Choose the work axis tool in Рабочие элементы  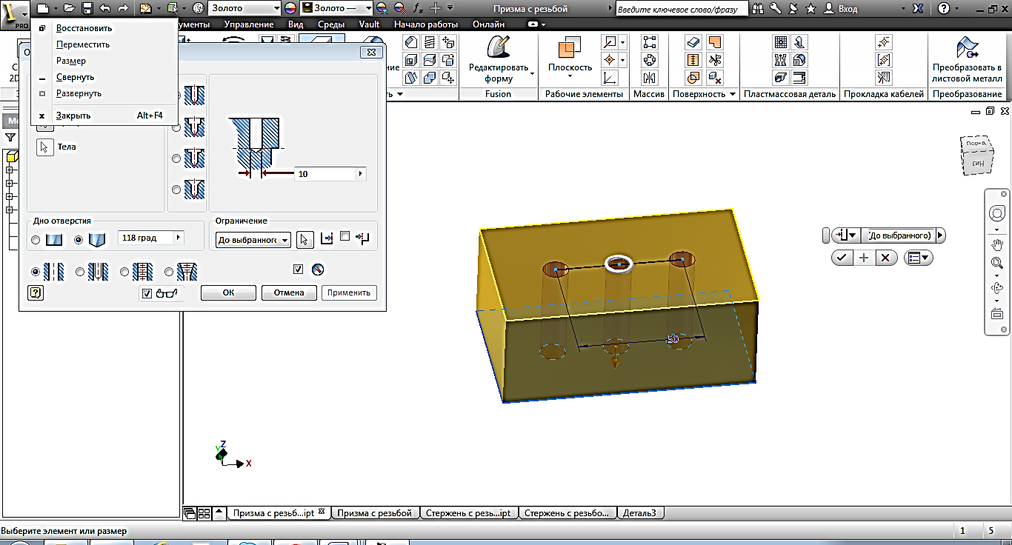click(x=610, y=43)
